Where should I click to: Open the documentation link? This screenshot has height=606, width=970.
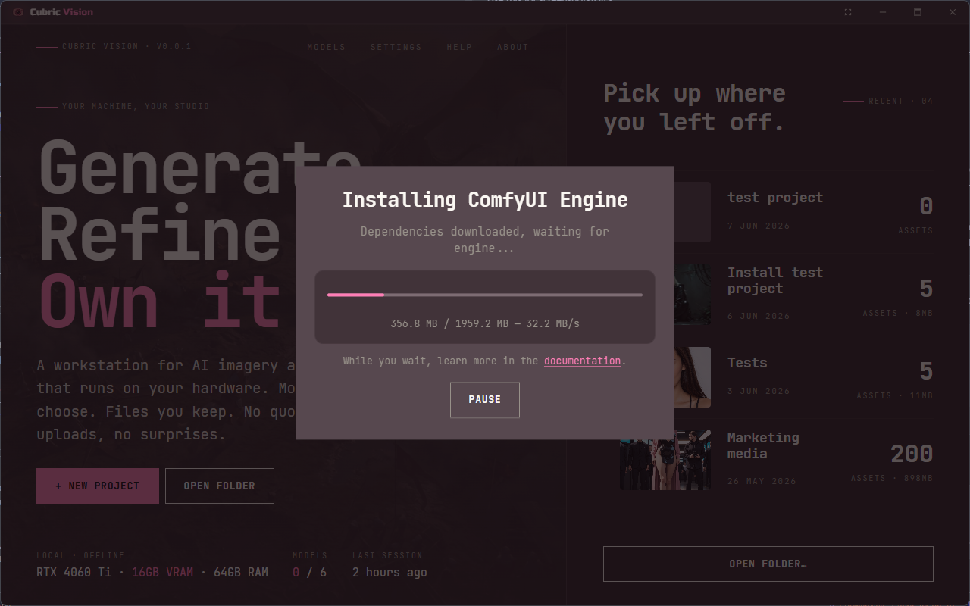tap(582, 361)
